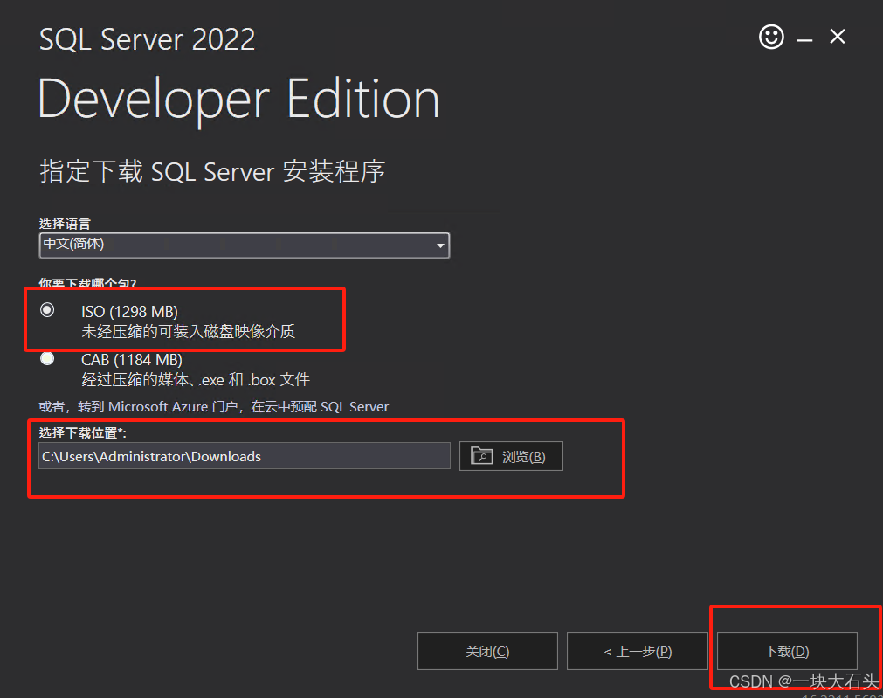Click the 浏览(B) browse button
This screenshot has width=883, height=698.
(511, 456)
